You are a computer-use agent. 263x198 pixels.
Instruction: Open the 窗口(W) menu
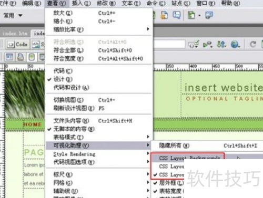click(x=206, y=3)
